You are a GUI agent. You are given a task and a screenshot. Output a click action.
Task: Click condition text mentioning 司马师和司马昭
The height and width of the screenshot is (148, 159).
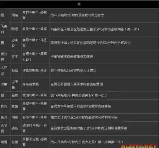pos(84,117)
